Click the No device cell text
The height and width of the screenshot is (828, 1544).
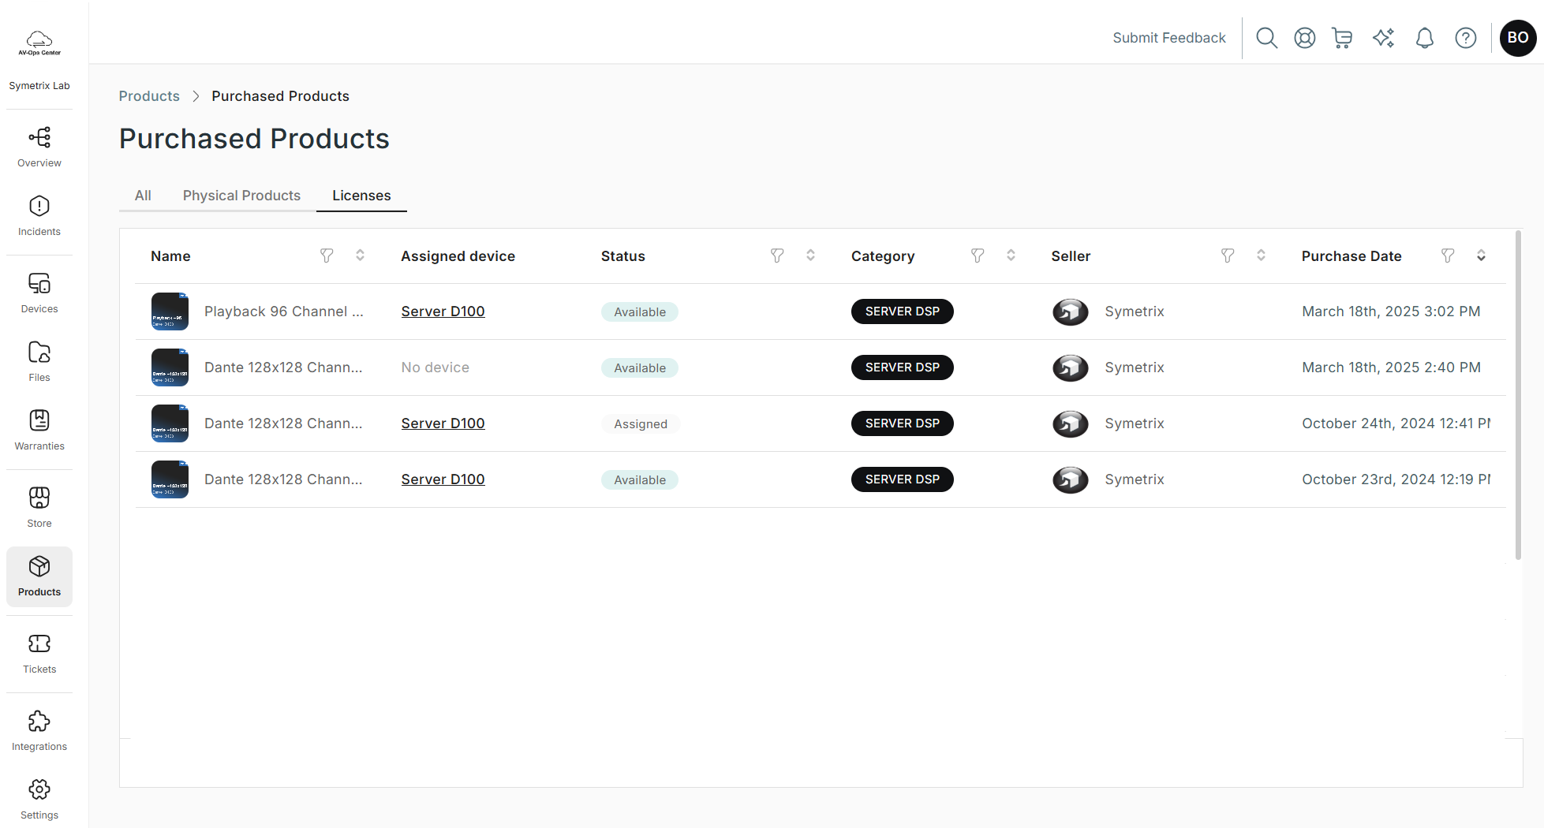point(435,367)
